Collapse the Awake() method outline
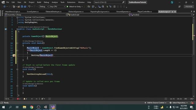Screen dimensions: 196x110 pyautogui.click(x=17, y=43)
